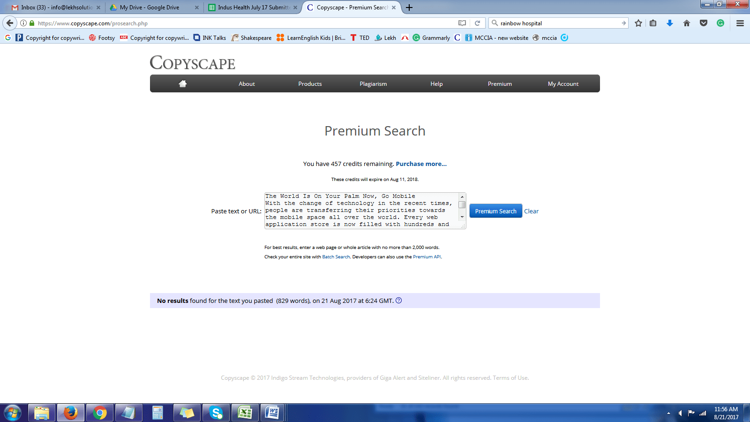This screenshot has height=422, width=750.
Task: Open the TED bookmark
Action: click(x=360, y=38)
